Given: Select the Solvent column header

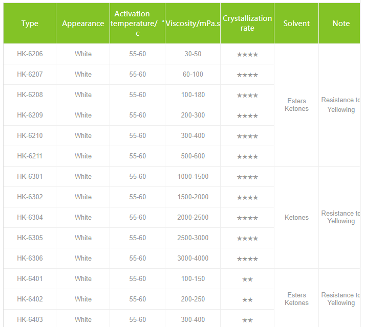Looking at the screenshot, I should (296, 24).
